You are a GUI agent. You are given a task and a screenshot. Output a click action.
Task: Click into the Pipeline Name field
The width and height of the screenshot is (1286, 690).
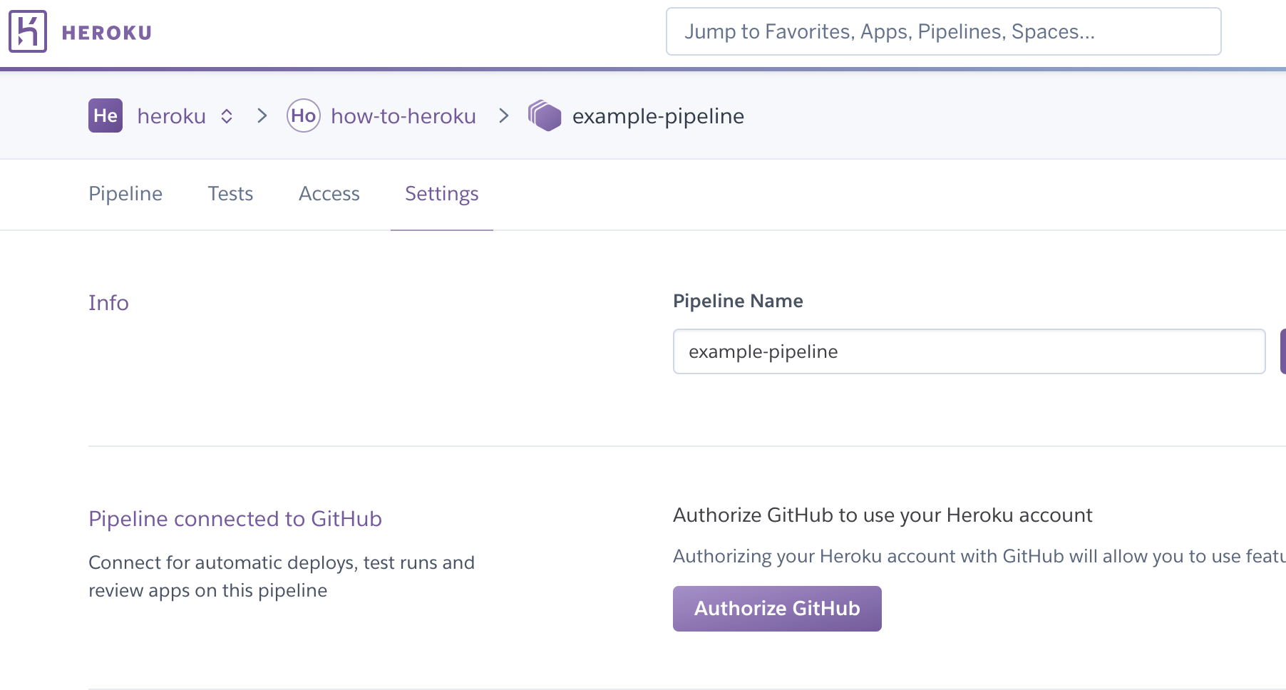pyautogui.click(x=968, y=351)
